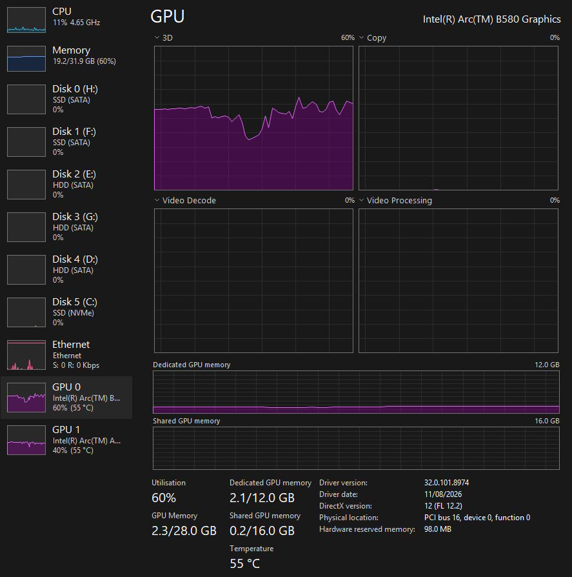Click the Shared GPU memory usage graph
This screenshot has width=572, height=577.
356,448
